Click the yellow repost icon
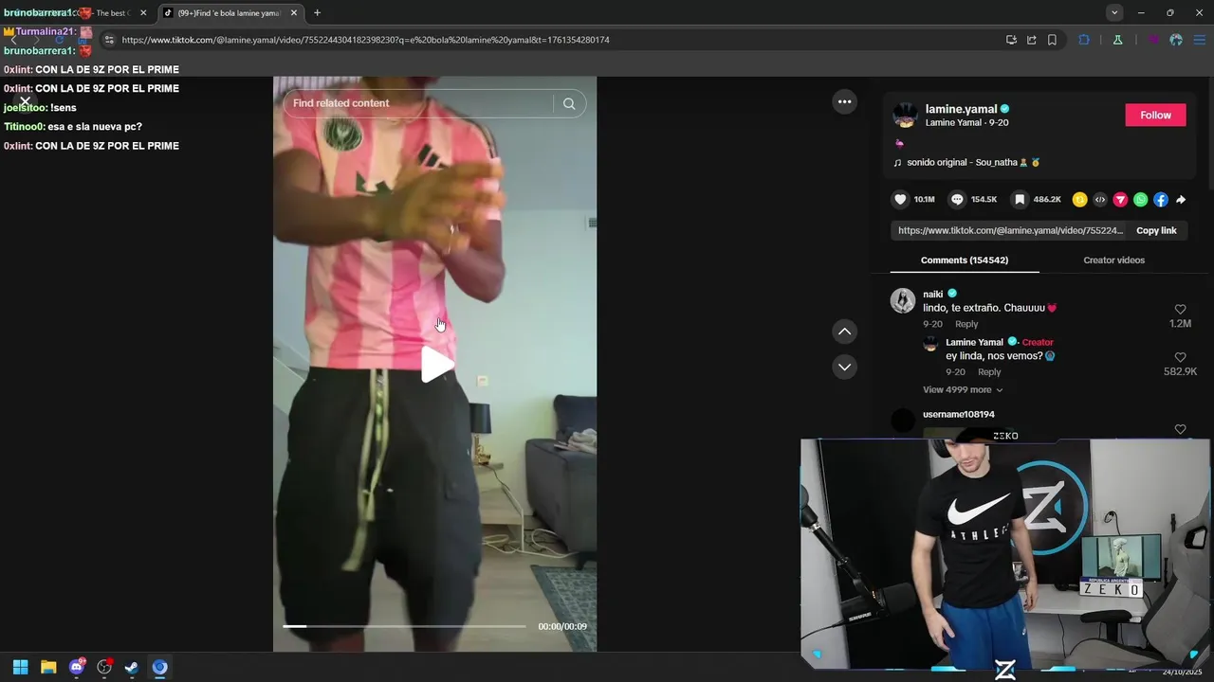Image resolution: width=1214 pixels, height=682 pixels. [x=1079, y=200]
